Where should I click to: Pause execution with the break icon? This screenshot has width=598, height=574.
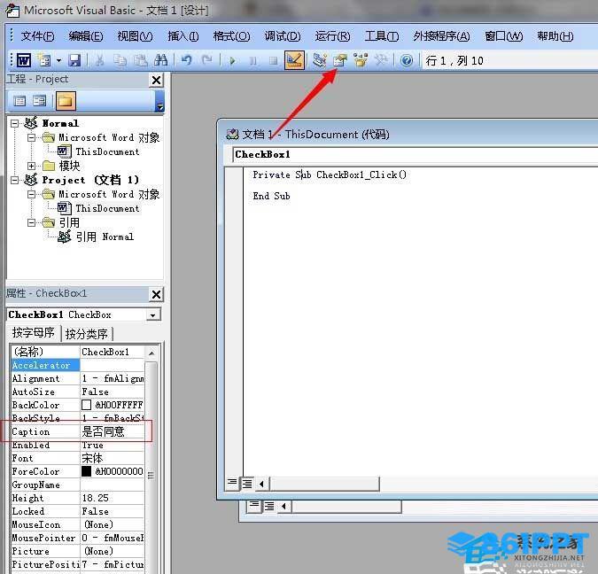tap(252, 60)
